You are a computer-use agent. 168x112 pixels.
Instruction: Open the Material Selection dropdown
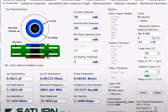point(150,34)
